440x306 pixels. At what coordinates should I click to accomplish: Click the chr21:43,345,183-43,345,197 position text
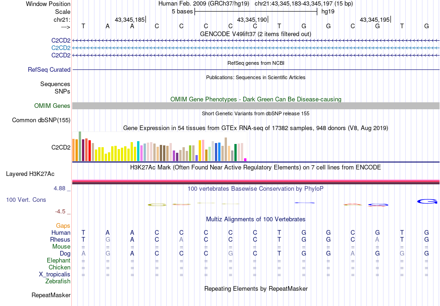294,4
